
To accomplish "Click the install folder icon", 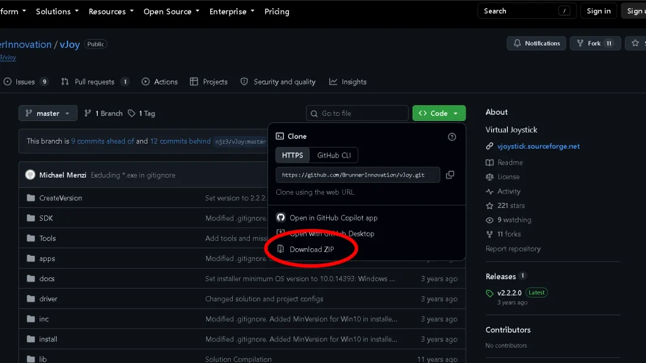I will [x=31, y=339].
